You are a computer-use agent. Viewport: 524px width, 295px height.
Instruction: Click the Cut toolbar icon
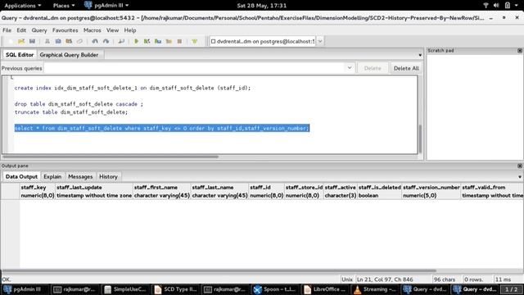47,42
